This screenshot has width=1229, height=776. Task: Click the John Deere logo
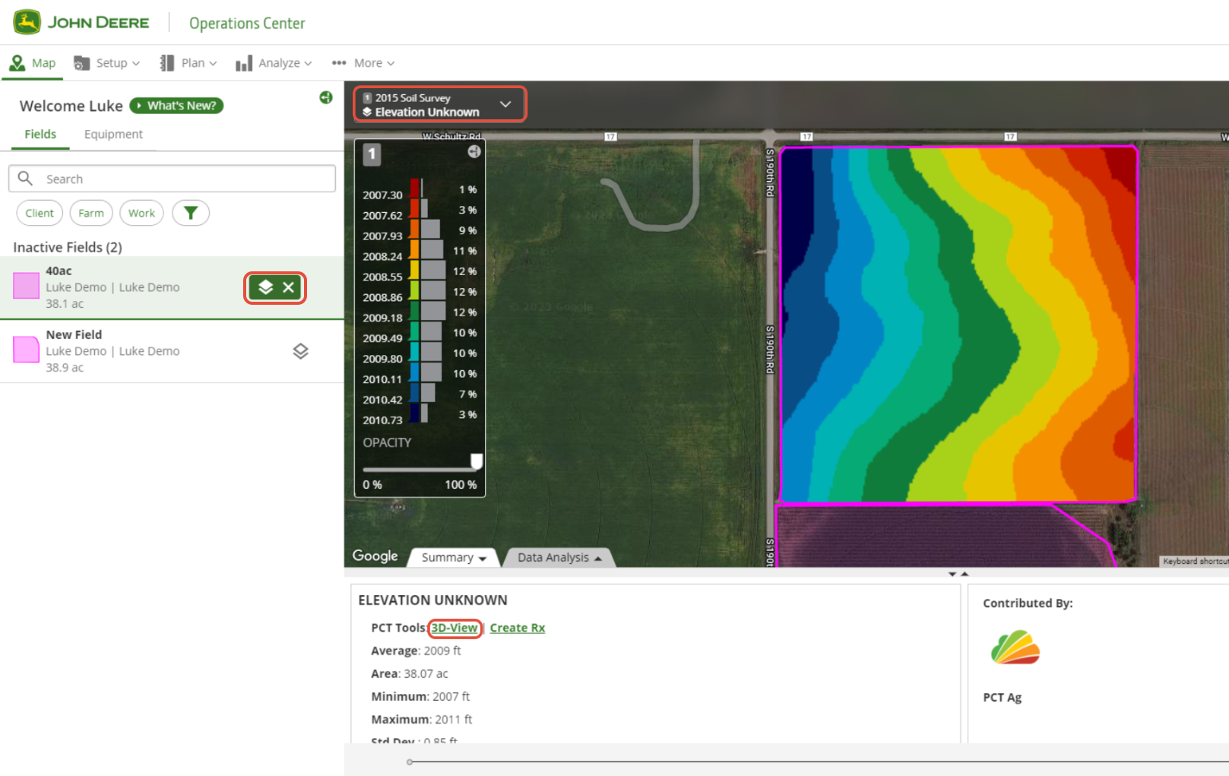pyautogui.click(x=81, y=23)
